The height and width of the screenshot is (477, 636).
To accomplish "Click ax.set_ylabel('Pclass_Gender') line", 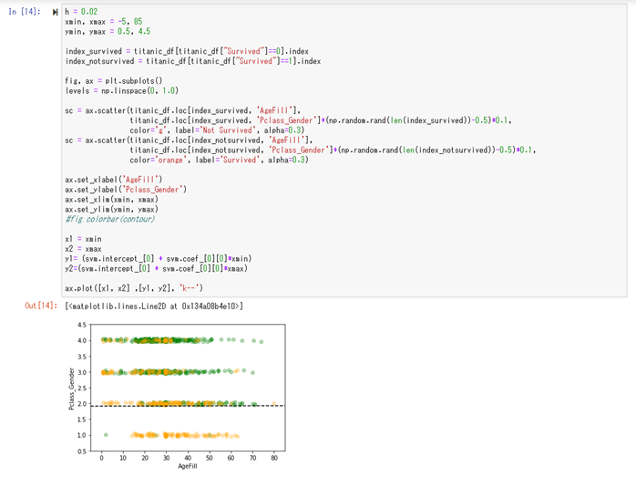I will [126, 190].
